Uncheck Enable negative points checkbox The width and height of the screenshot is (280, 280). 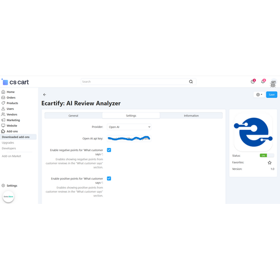pyautogui.click(x=109, y=150)
